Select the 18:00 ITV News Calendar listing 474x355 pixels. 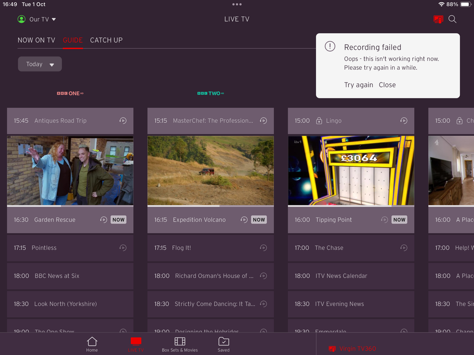pos(351,276)
